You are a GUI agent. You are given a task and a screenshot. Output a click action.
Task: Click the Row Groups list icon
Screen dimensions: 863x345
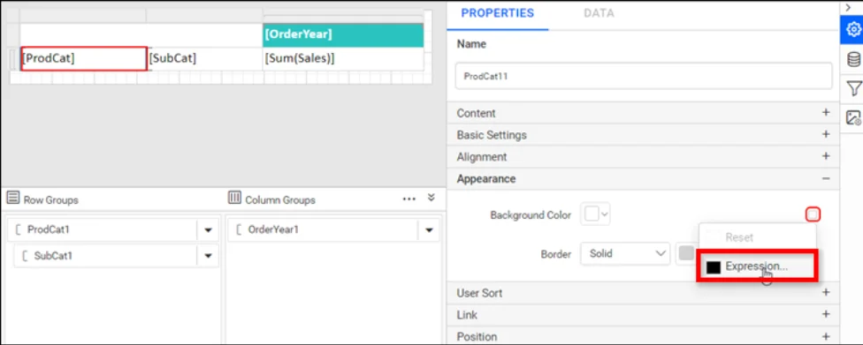[x=13, y=199]
